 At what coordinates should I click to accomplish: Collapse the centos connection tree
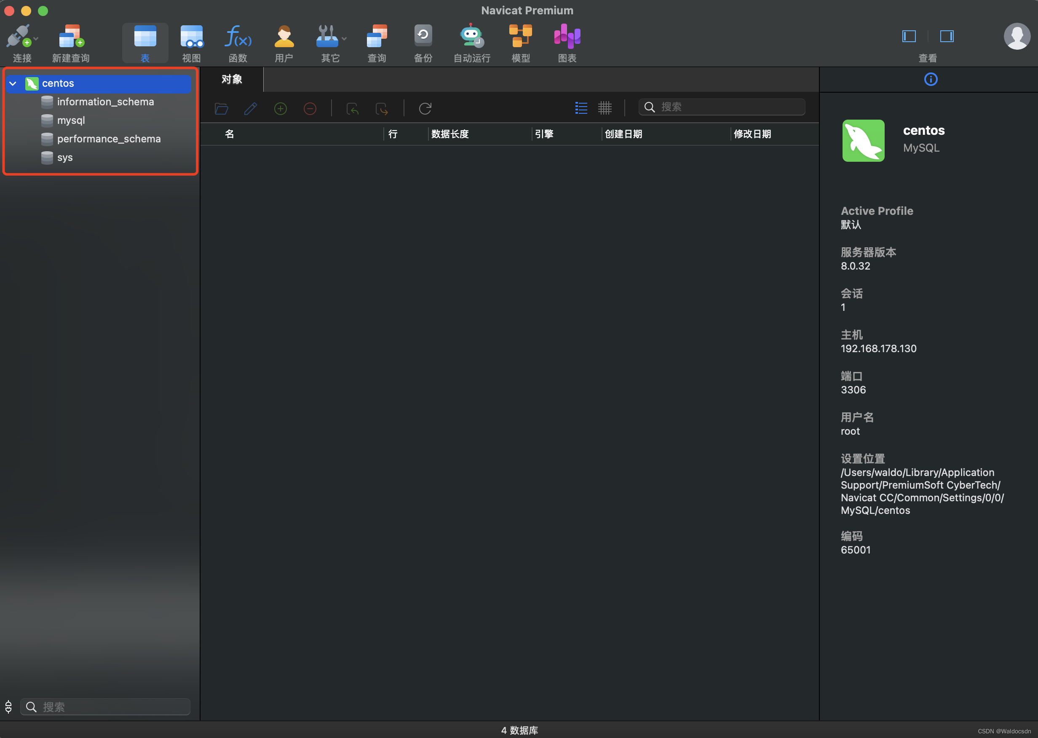tap(13, 84)
